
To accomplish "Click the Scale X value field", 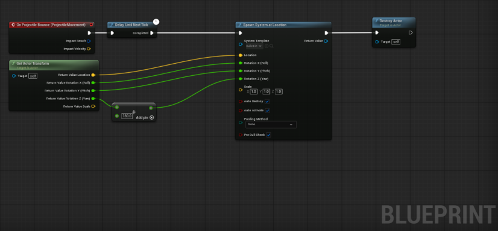I will (253, 91).
